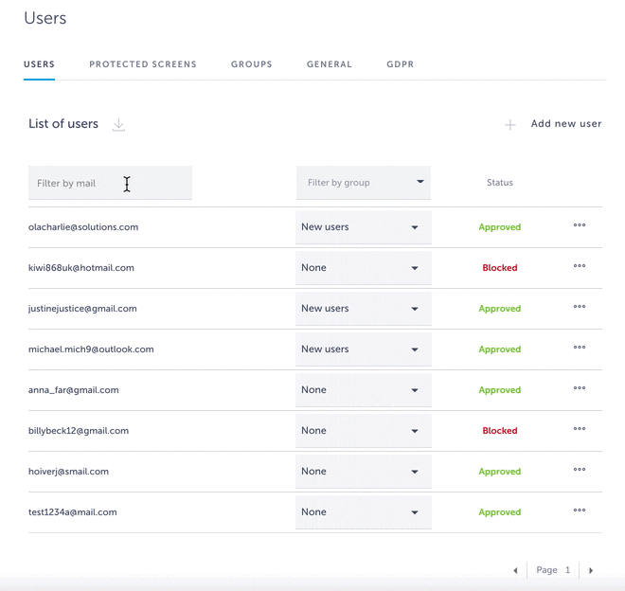Go to next page using right arrow
625x591 pixels.
591,571
